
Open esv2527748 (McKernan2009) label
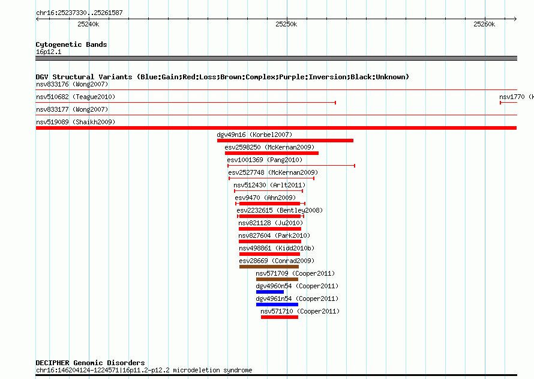point(273,172)
